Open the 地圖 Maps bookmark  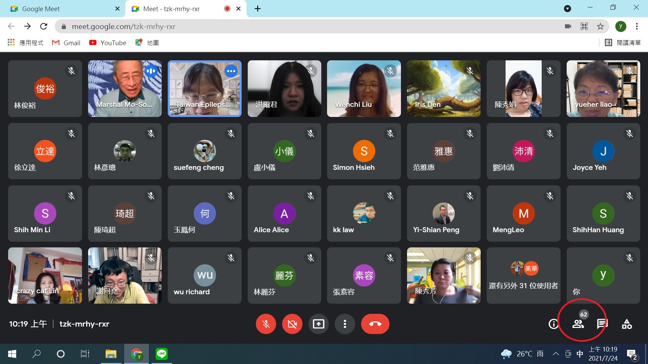(x=147, y=43)
